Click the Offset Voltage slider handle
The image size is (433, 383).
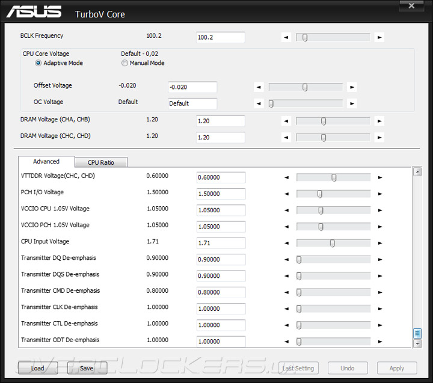(304, 88)
